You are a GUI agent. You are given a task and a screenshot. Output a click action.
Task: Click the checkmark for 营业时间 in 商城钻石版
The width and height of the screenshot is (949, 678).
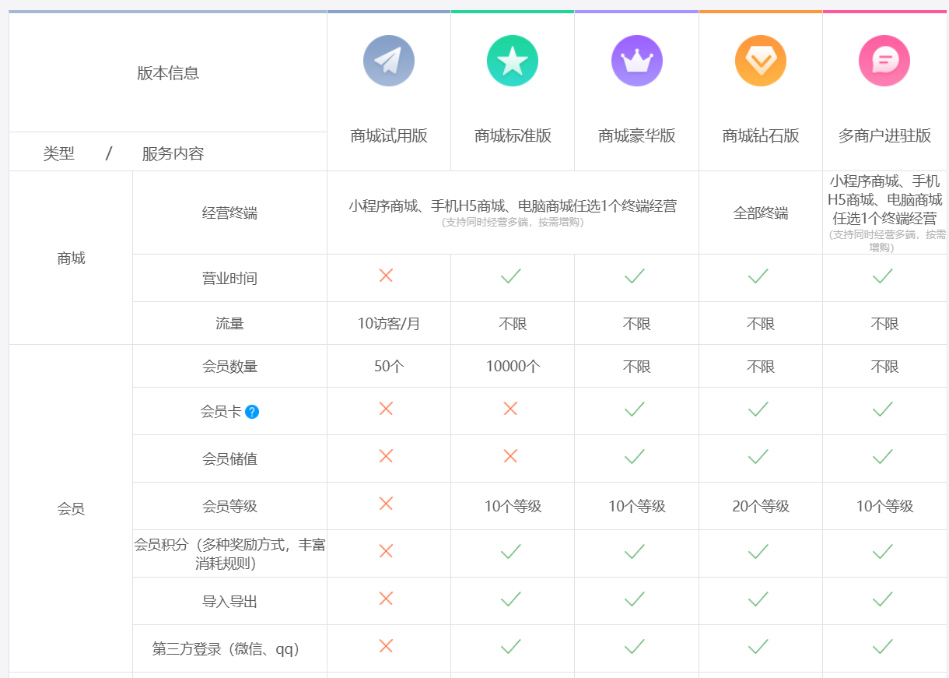click(x=758, y=276)
